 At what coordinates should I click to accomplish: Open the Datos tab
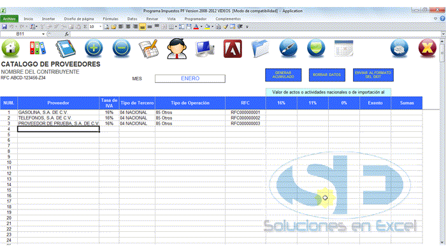tap(133, 18)
